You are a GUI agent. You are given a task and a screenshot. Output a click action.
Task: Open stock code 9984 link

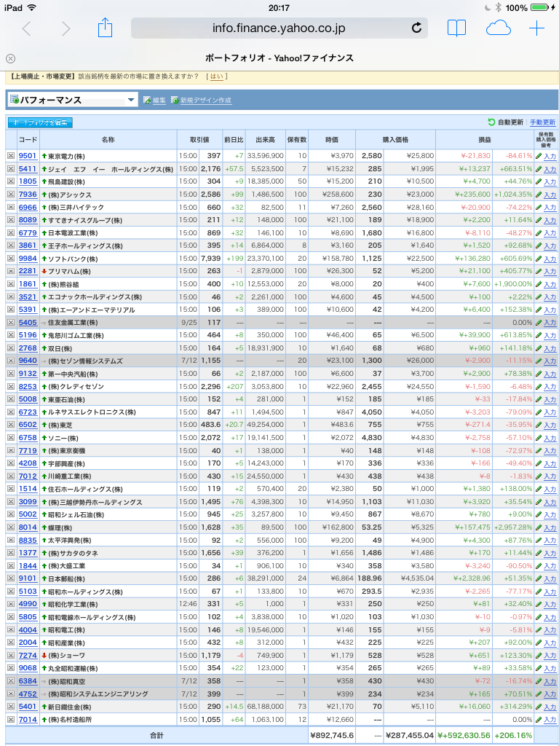(x=28, y=259)
